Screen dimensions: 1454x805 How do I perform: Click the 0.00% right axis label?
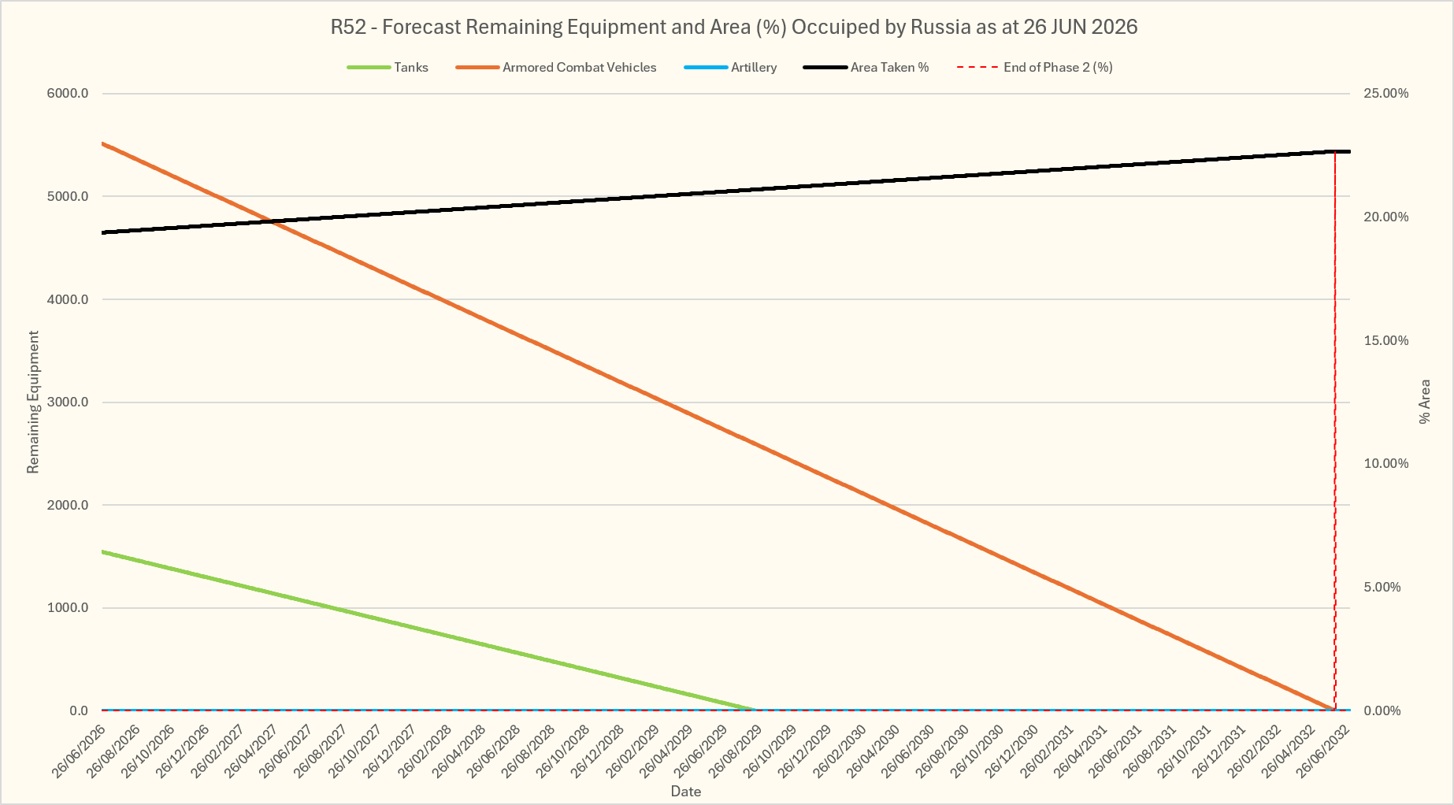(1382, 710)
